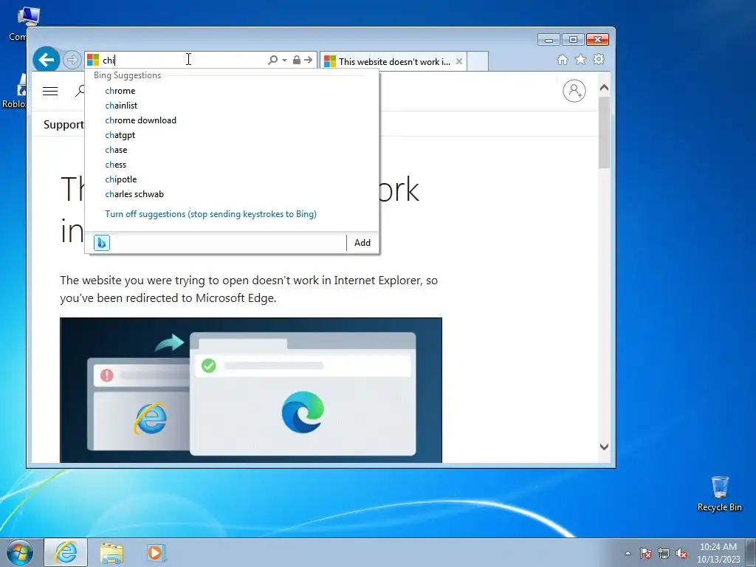Click the search magnifier in address bar
756x567 pixels.
272,60
